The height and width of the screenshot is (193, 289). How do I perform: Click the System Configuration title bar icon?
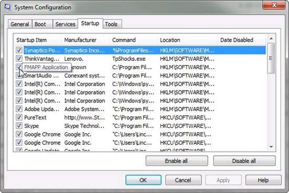(x=7, y=7)
